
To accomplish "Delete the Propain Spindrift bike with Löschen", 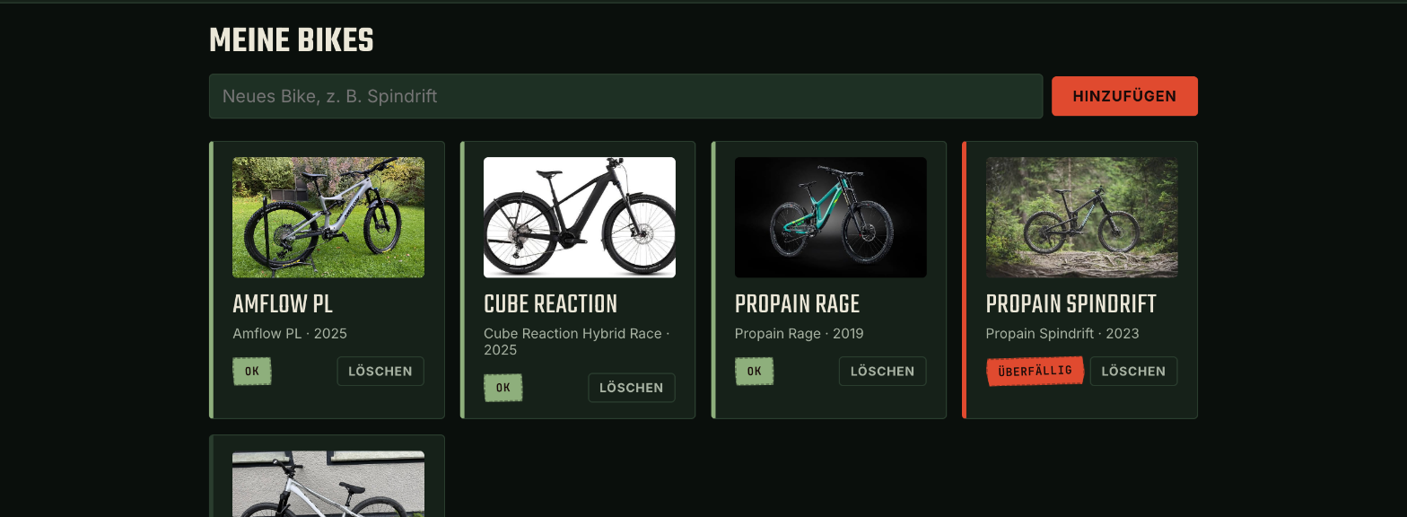I will click(x=1133, y=372).
